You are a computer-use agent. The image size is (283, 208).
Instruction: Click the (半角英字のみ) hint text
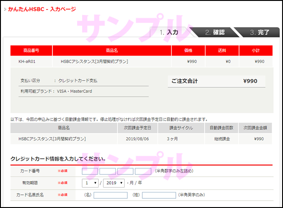tap(192, 195)
